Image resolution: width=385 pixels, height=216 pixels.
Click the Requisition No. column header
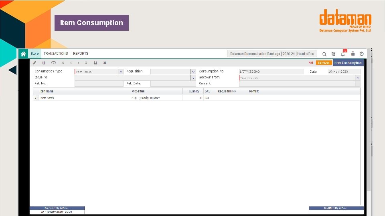(227, 91)
